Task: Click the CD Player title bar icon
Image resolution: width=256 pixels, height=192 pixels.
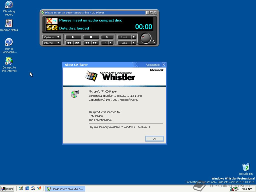Action: (43, 12)
